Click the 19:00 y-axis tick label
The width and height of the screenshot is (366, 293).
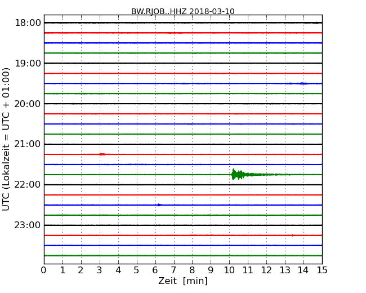(x=28, y=63)
